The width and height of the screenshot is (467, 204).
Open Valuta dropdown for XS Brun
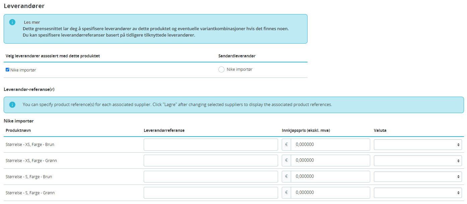418,145
